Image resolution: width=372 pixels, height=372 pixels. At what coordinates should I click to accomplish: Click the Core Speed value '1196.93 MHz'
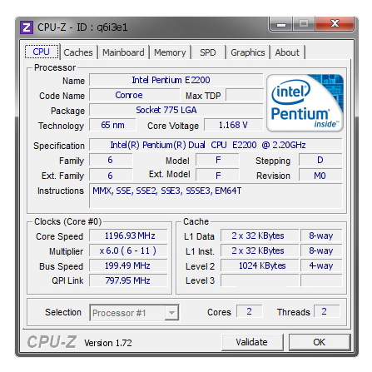129,236
